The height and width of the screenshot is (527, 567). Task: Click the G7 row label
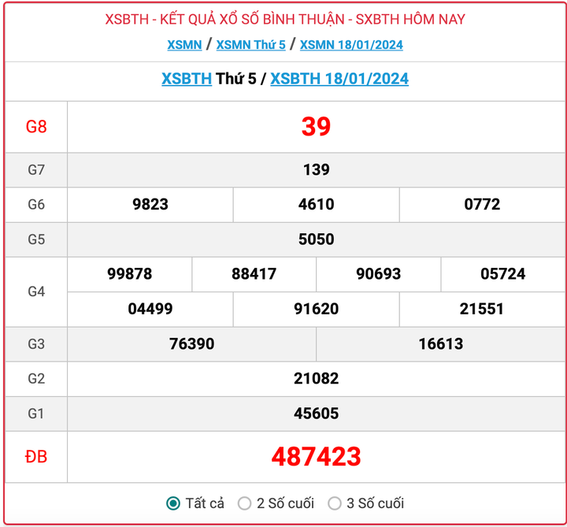pos(36,169)
